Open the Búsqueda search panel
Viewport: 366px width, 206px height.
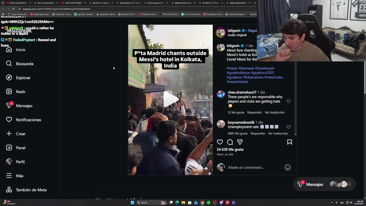click(x=20, y=64)
